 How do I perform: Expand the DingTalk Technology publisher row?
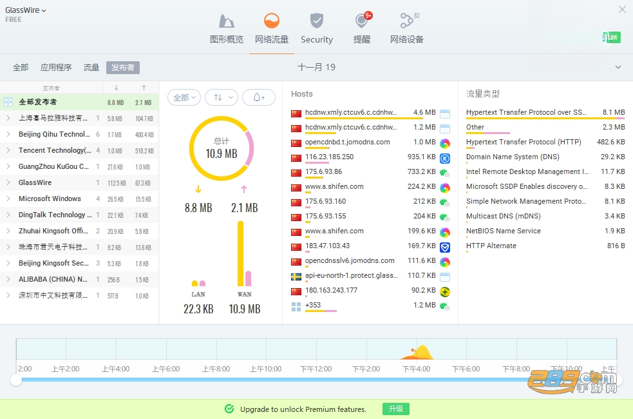coord(8,215)
